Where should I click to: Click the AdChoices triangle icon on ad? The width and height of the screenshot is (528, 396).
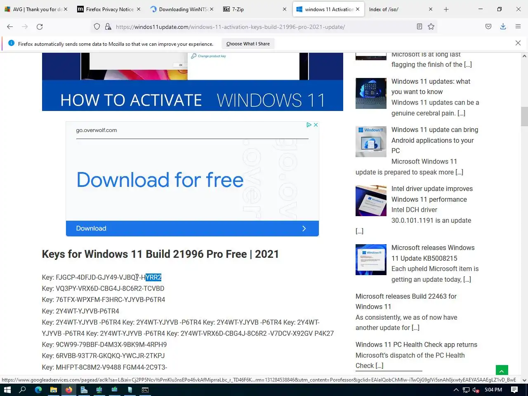point(309,125)
